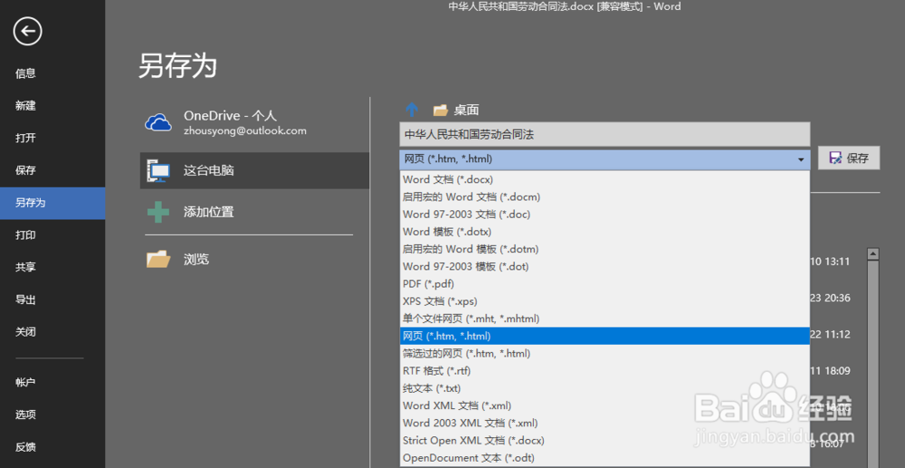The height and width of the screenshot is (468, 905).
Task: Click the save disk icon on Save button
Action: pyautogui.click(x=834, y=158)
